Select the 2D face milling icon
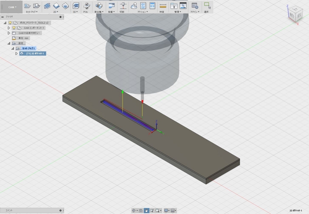Screen dimensions: 309x214 (56, 6)
